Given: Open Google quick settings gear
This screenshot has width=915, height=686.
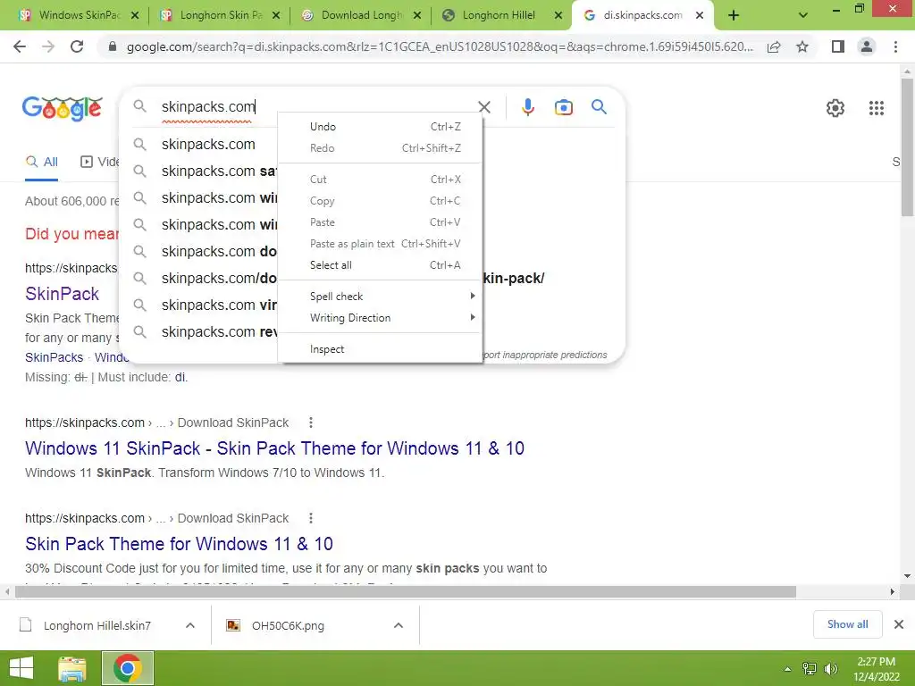Looking at the screenshot, I should pos(835,108).
